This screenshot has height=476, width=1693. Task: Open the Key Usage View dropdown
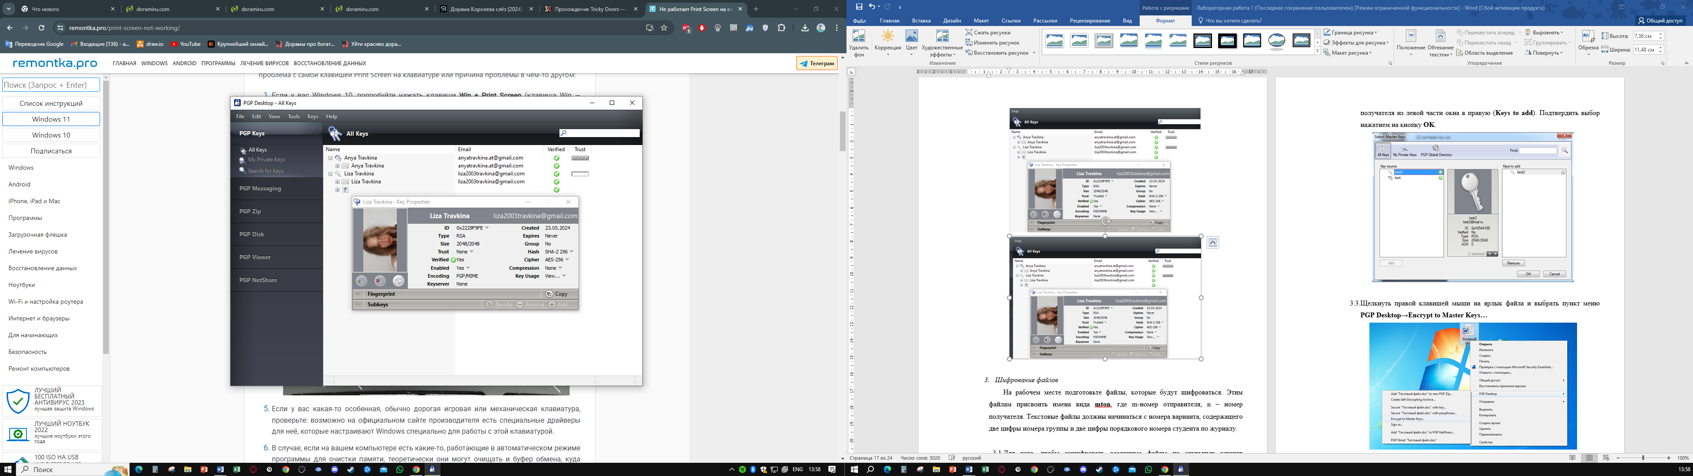point(556,276)
